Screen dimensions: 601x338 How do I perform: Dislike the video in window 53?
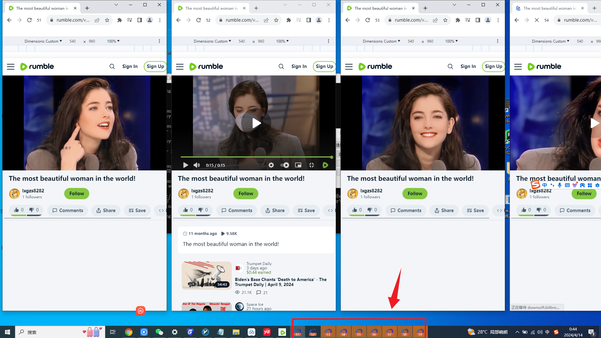pos(370,210)
